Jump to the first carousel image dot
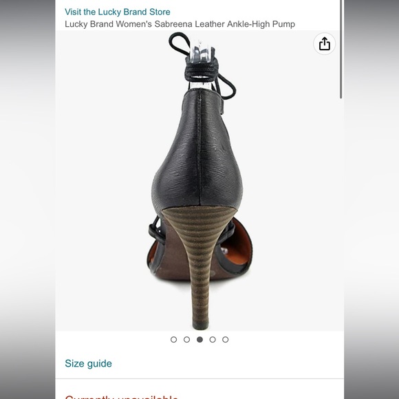The image size is (399, 399). coord(173,339)
